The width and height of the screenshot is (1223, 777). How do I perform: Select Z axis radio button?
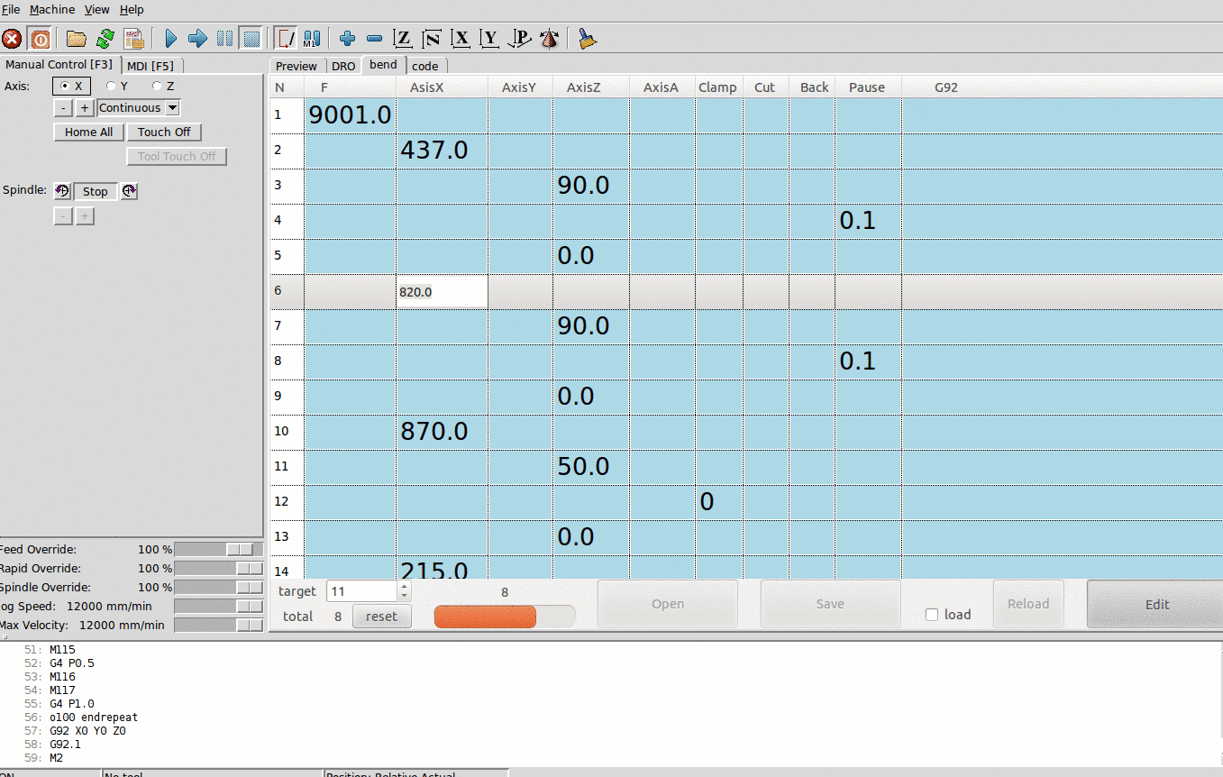(163, 87)
